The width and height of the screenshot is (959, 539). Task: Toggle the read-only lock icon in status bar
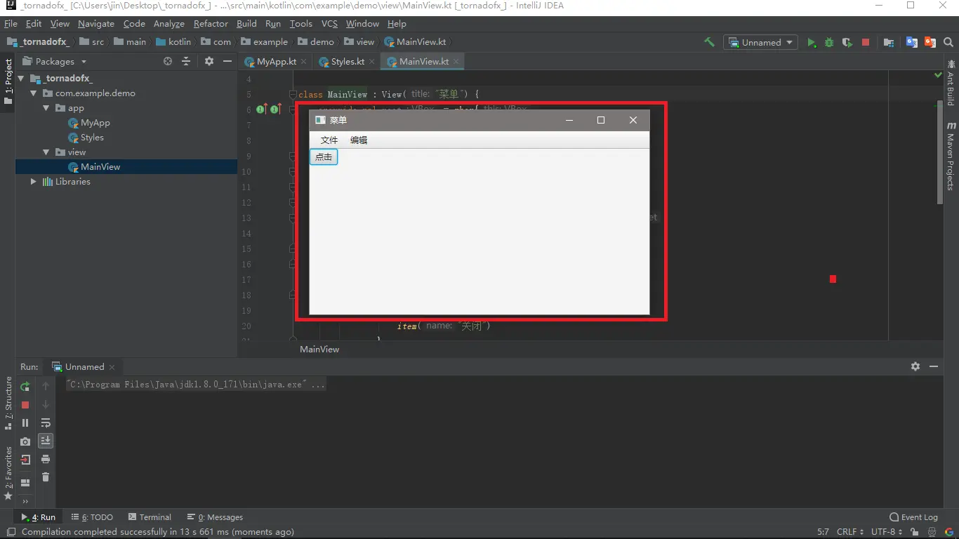(915, 532)
